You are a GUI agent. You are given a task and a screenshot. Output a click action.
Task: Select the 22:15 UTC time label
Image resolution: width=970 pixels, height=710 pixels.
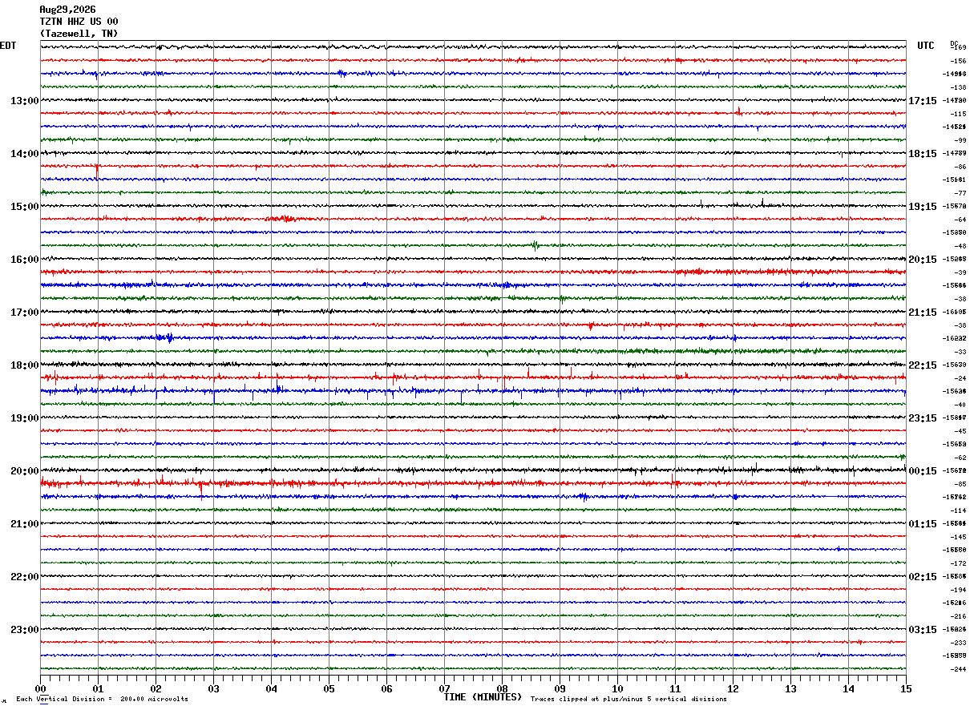click(x=922, y=365)
